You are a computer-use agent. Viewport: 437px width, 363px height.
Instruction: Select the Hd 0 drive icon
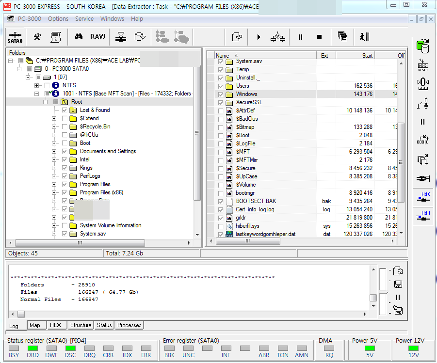[423, 197]
